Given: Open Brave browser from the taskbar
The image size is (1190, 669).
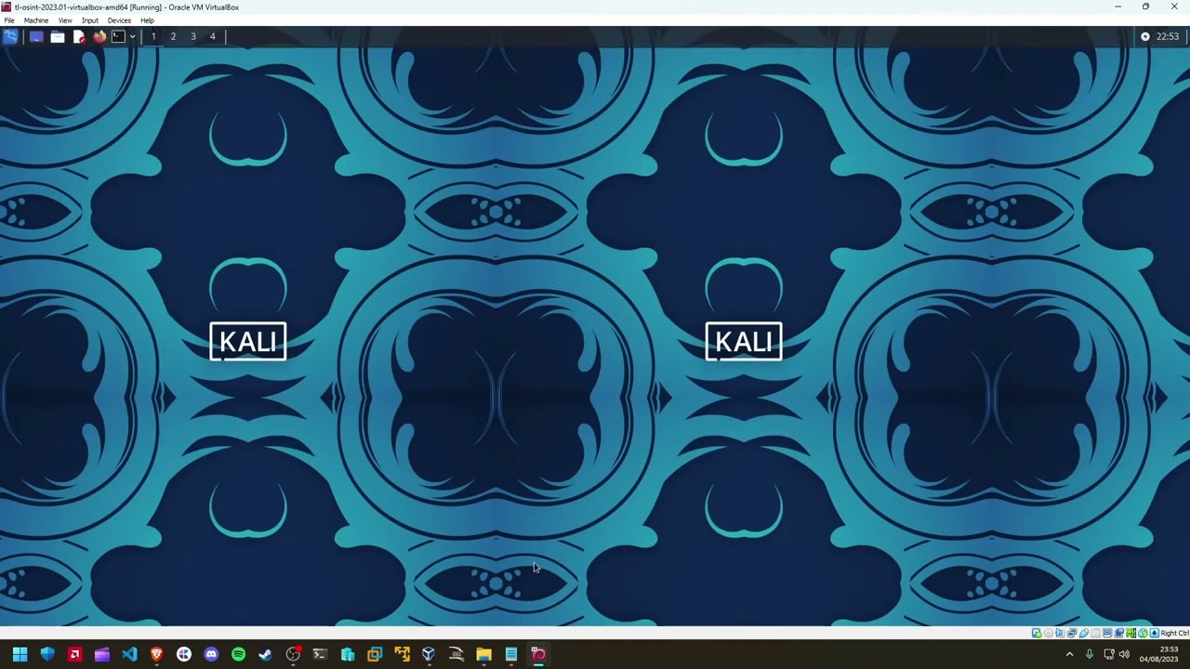Looking at the screenshot, I should 156,654.
